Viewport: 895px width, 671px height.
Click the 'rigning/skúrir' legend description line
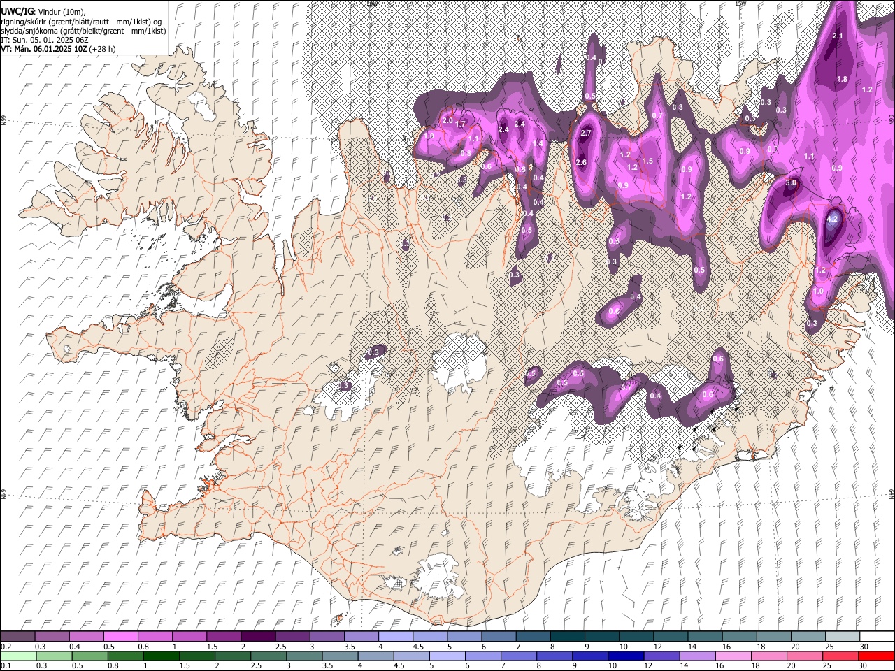click(x=81, y=22)
